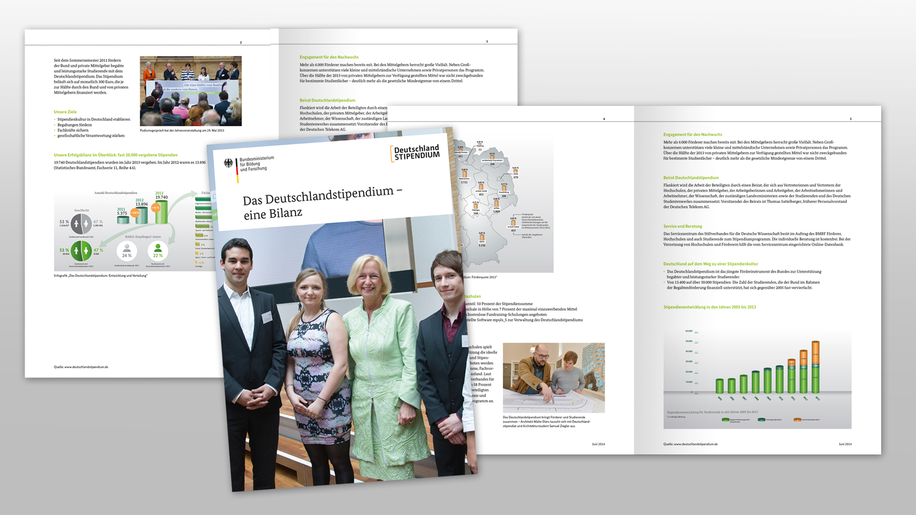916x515 pixels.
Task: Click page number 4 on the front spread
Action: tap(604, 119)
